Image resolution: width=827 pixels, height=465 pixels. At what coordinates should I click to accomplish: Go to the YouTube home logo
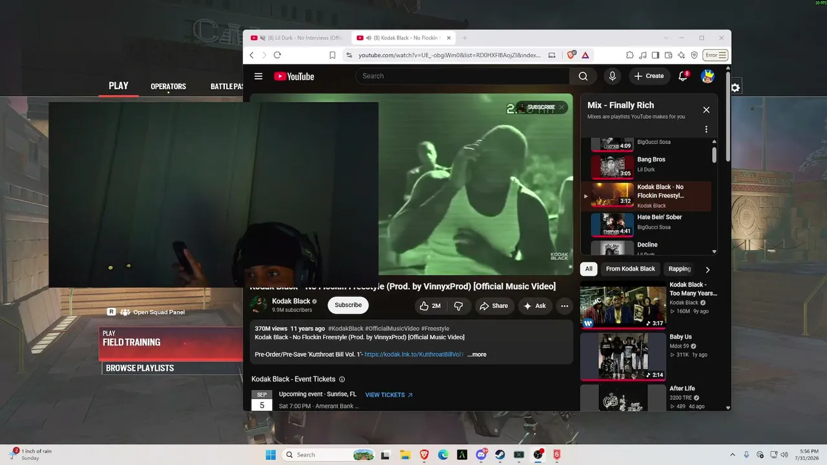click(294, 76)
